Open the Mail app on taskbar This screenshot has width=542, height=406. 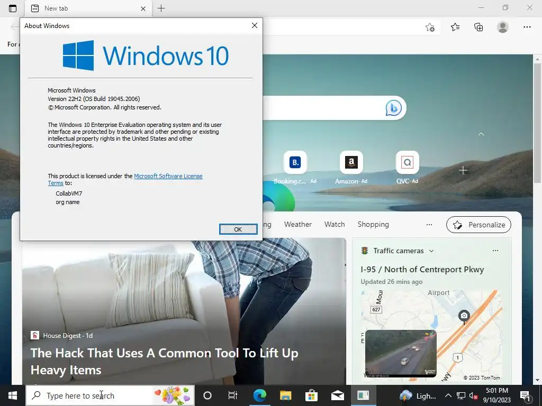tap(337, 395)
